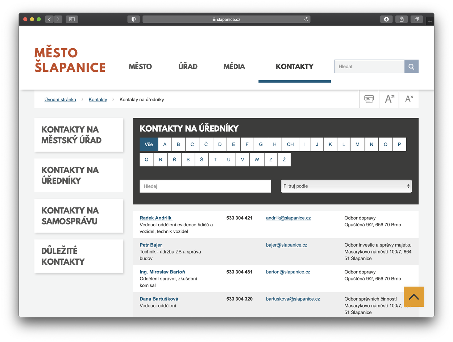Filter contacts by letter CH
Screen dimensions: 453x342
coord(290,144)
